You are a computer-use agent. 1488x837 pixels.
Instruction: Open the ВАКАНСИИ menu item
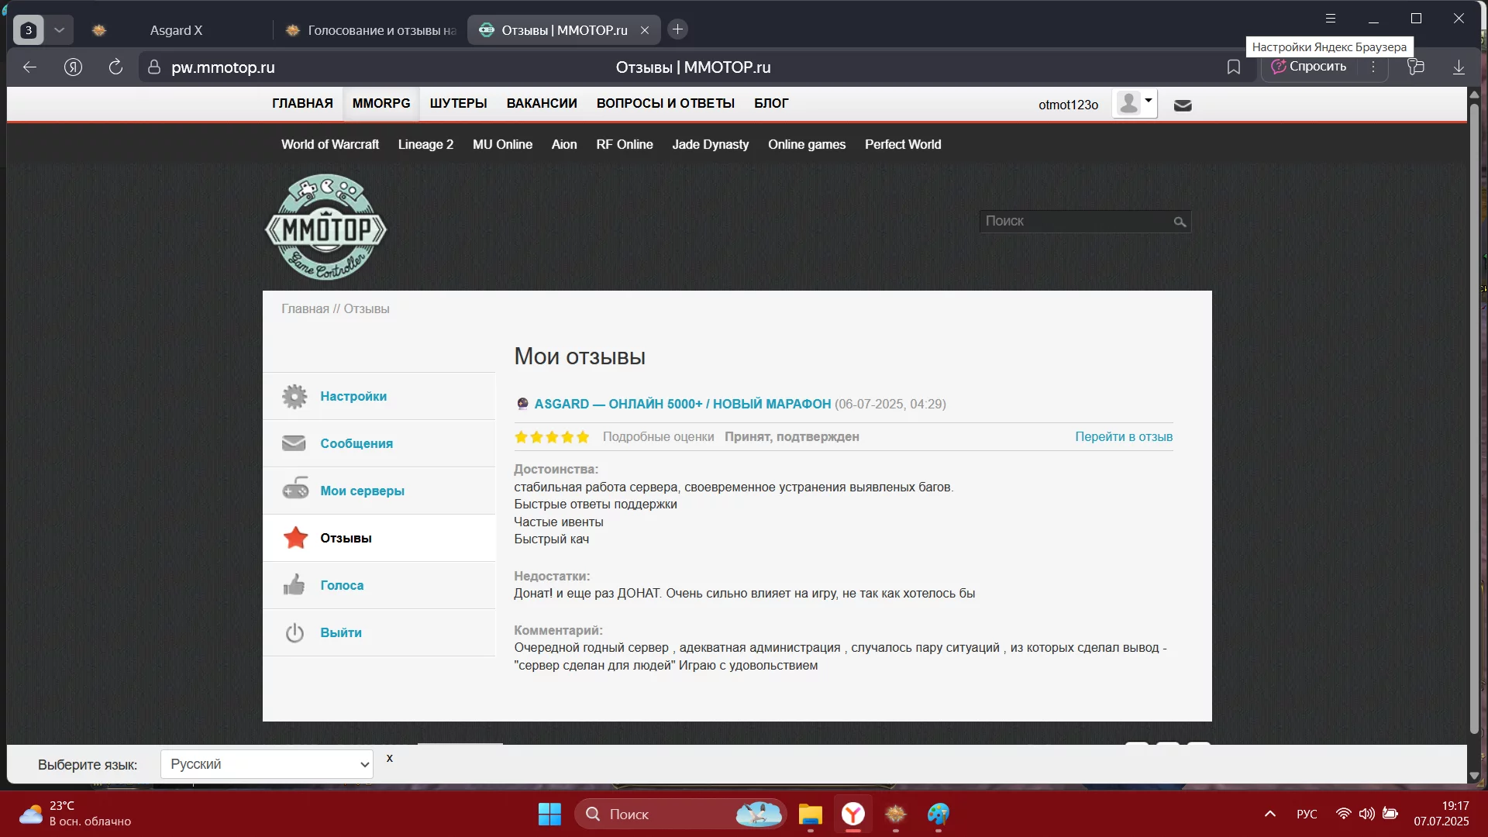pyautogui.click(x=542, y=104)
